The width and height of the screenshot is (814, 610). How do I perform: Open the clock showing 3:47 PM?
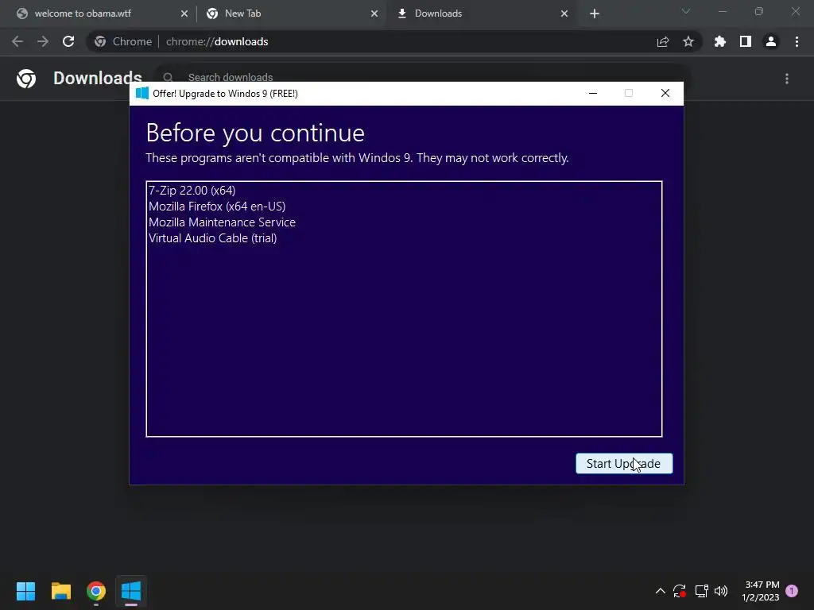click(x=761, y=591)
